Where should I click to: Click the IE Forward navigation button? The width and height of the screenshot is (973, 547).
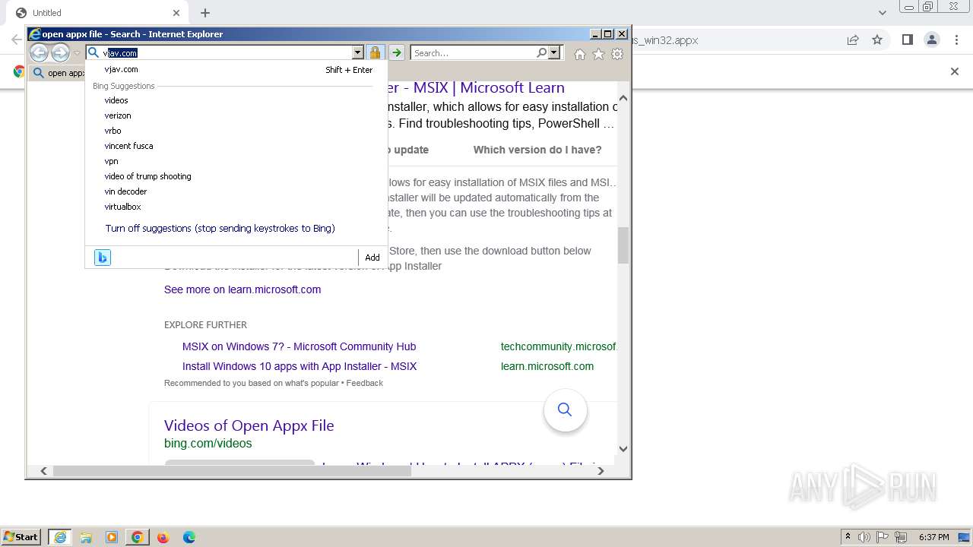60,52
